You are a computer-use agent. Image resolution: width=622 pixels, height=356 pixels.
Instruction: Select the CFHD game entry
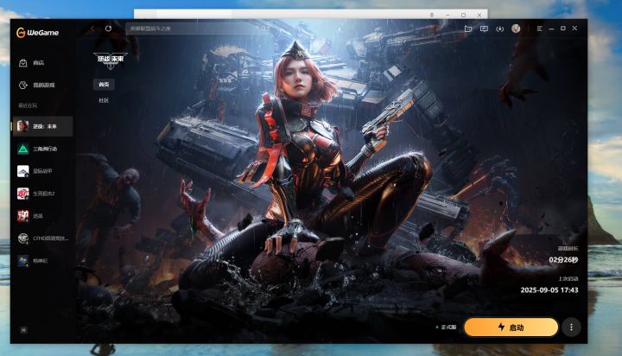[x=42, y=238]
